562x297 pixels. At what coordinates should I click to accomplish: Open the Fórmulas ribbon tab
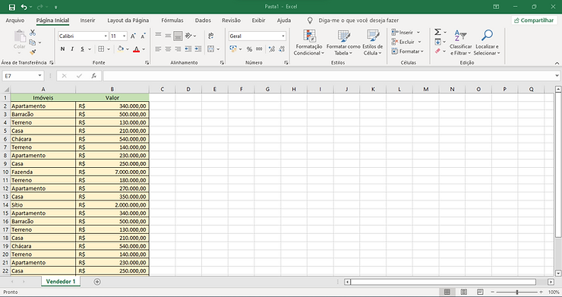172,21
